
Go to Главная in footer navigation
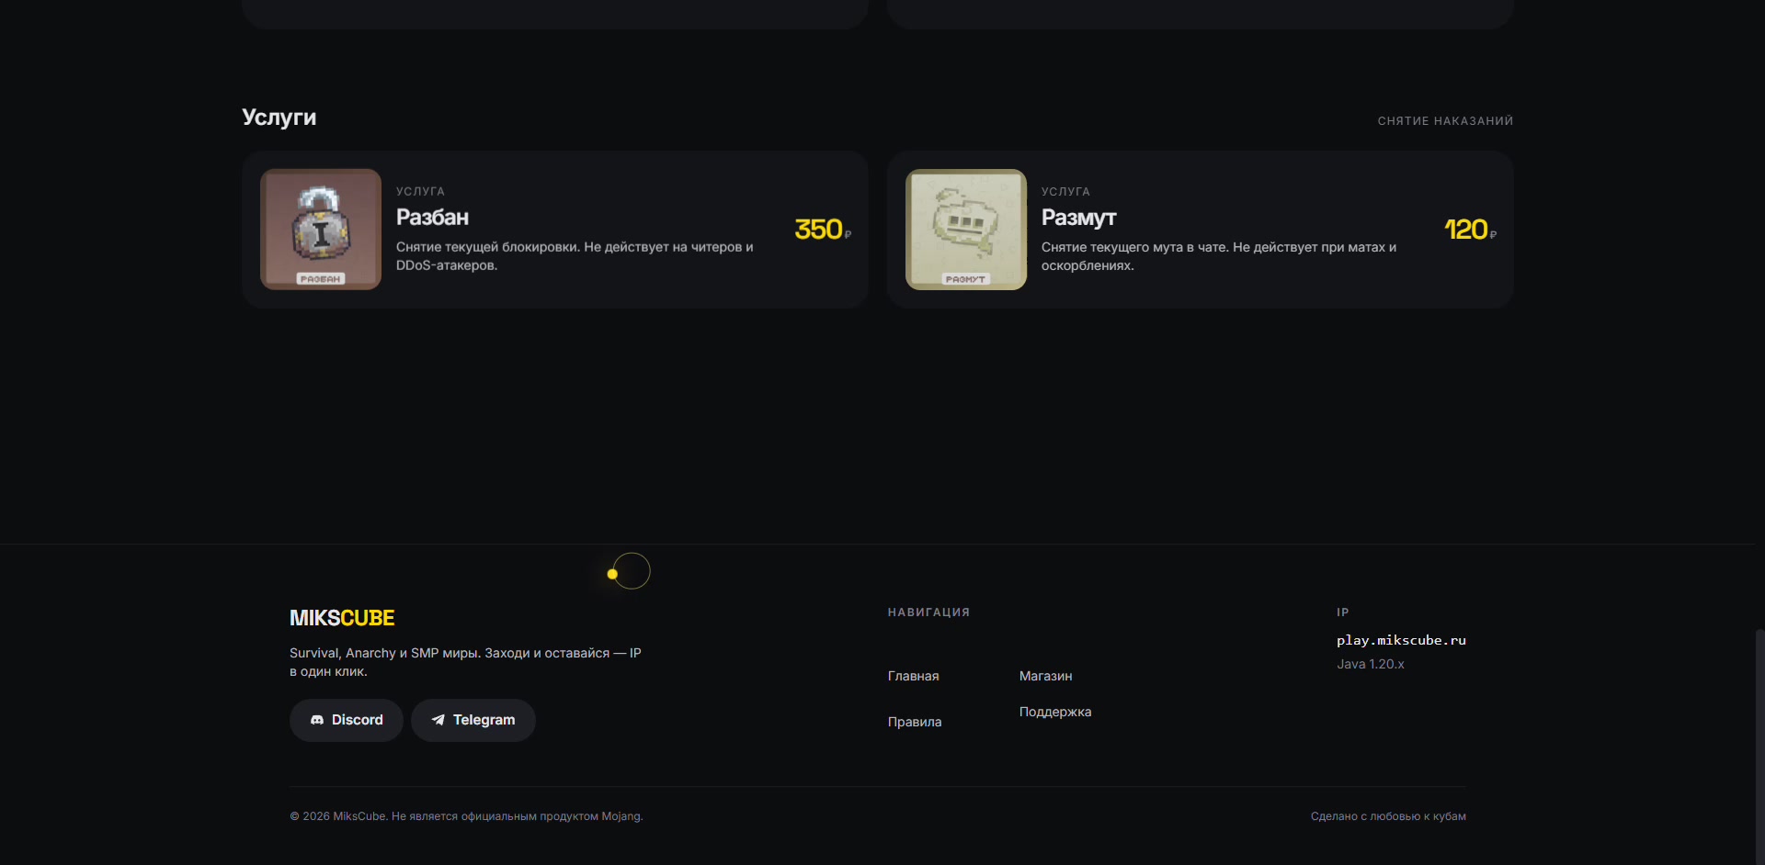914,676
